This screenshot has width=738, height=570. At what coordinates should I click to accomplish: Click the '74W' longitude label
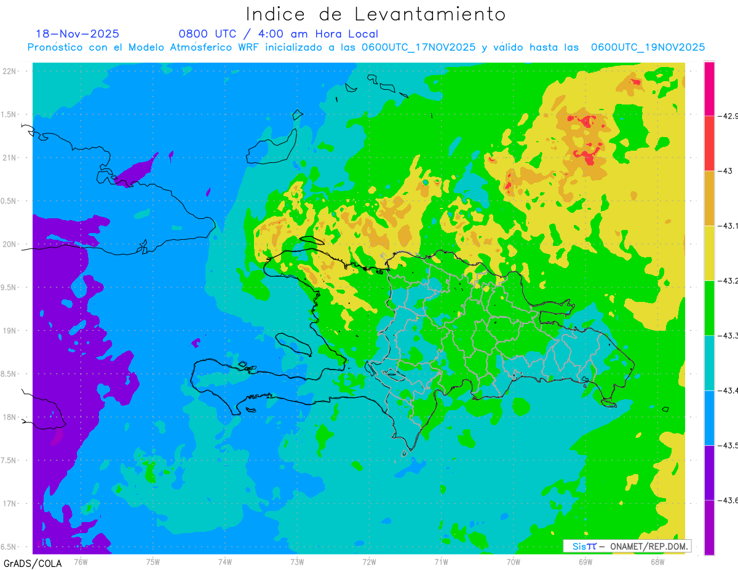225,561
